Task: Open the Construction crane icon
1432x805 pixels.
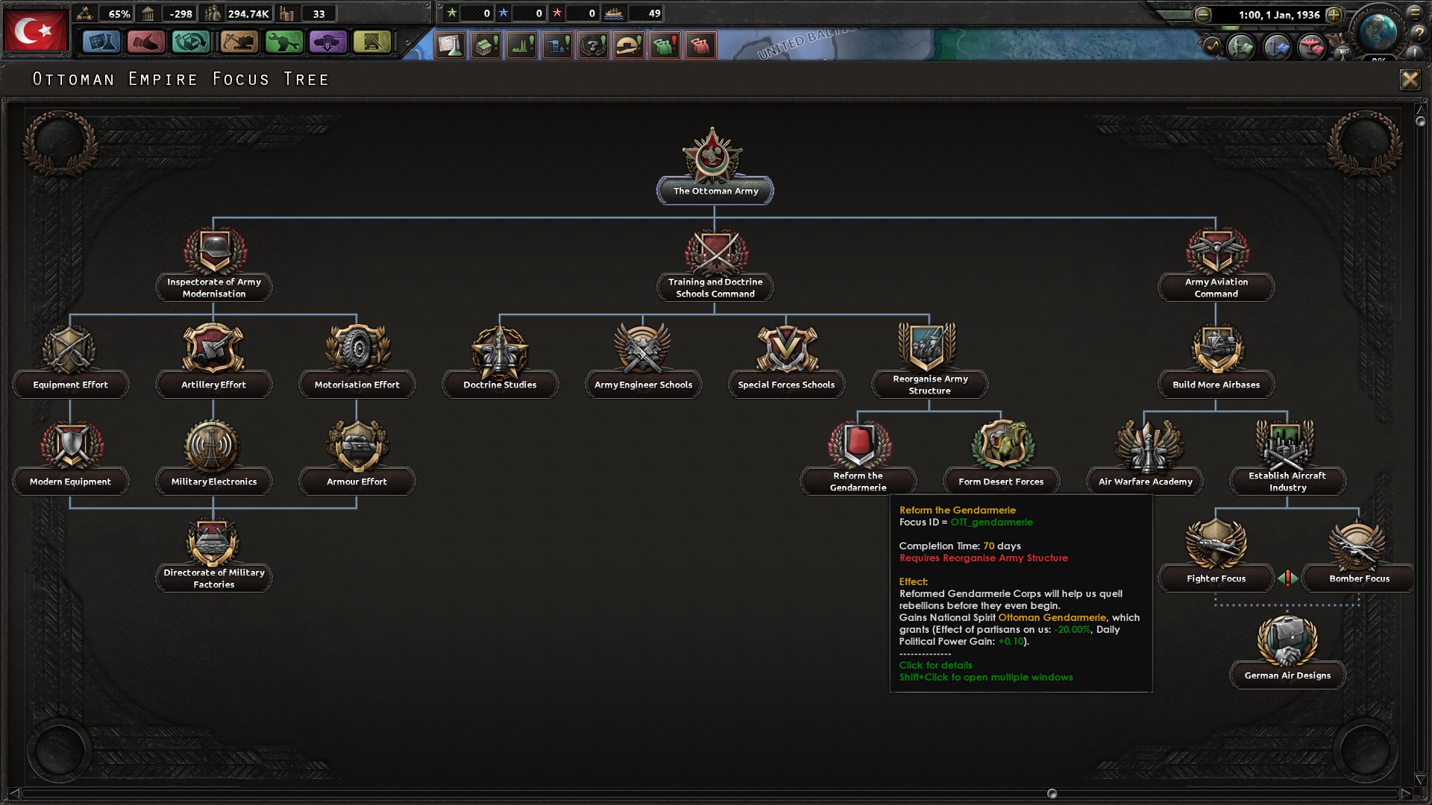Action: (239, 42)
